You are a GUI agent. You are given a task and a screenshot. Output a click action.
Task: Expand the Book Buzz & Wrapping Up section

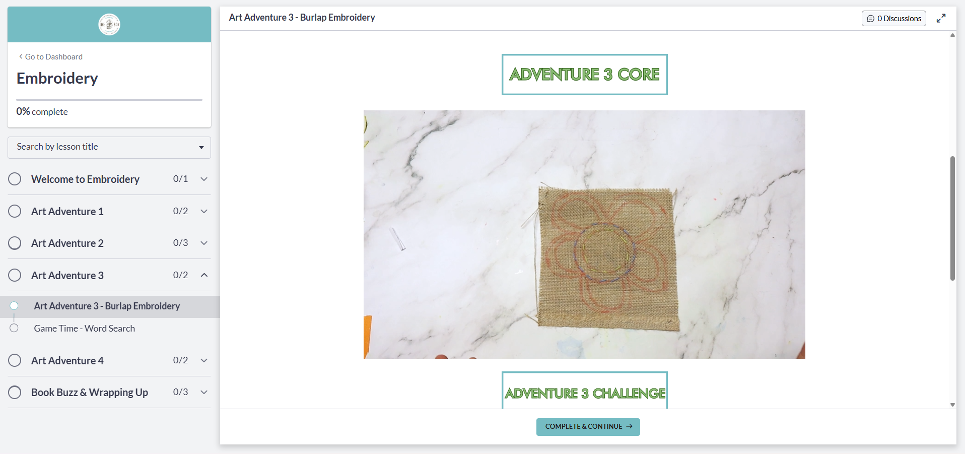(x=204, y=393)
